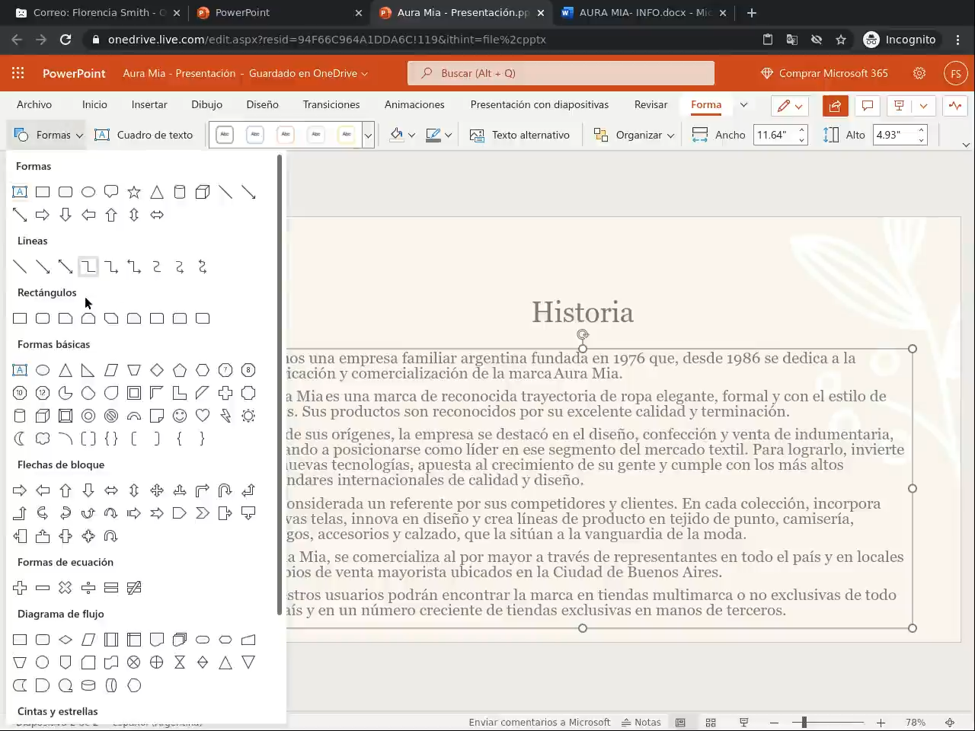Viewport: 975px width, 731px height.
Task: Pick the crescent moon shape
Action: [x=20, y=439]
